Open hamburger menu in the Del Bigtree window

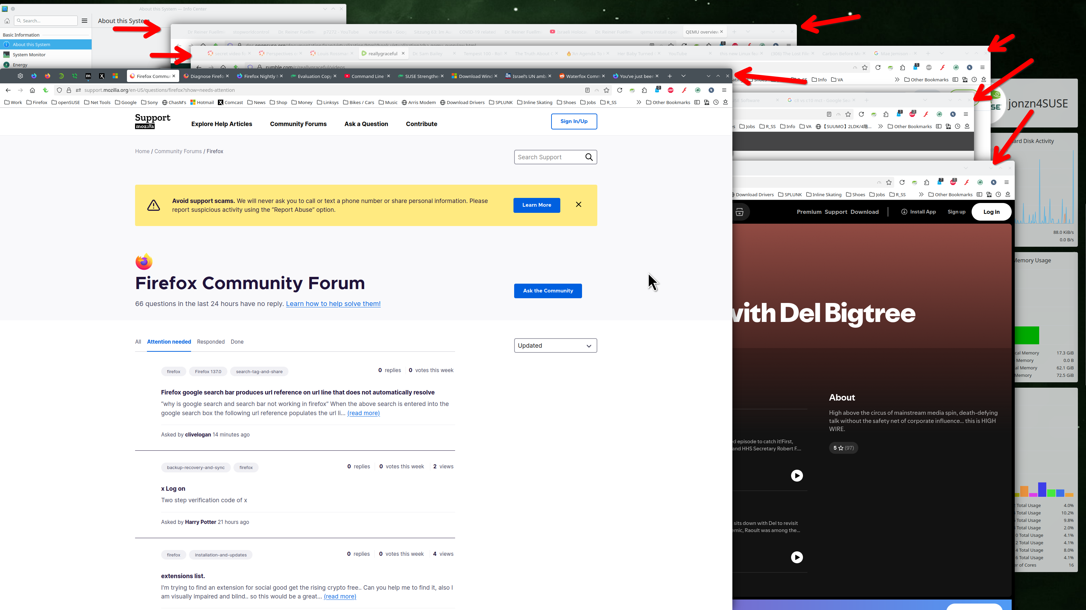coord(1006,182)
